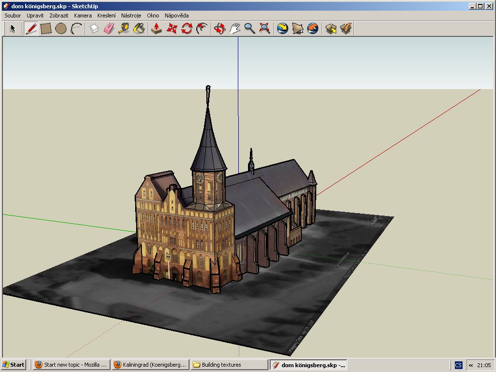Select the Pan hand tool

tap(235, 29)
